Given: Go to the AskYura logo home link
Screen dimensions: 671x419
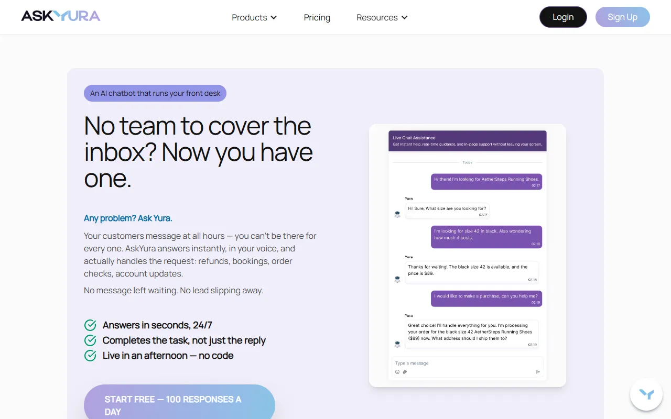Looking at the screenshot, I should point(61,16).
